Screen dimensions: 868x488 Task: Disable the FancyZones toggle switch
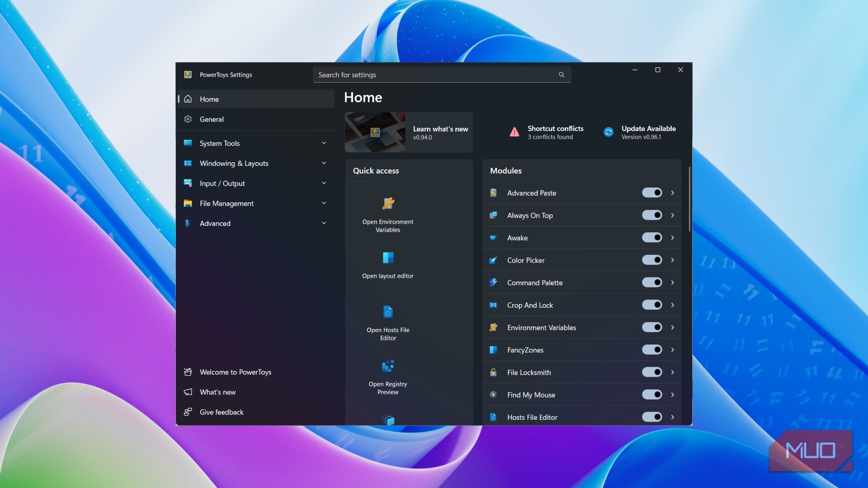(652, 350)
